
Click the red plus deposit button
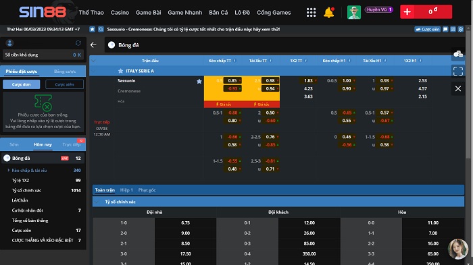[x=407, y=11]
